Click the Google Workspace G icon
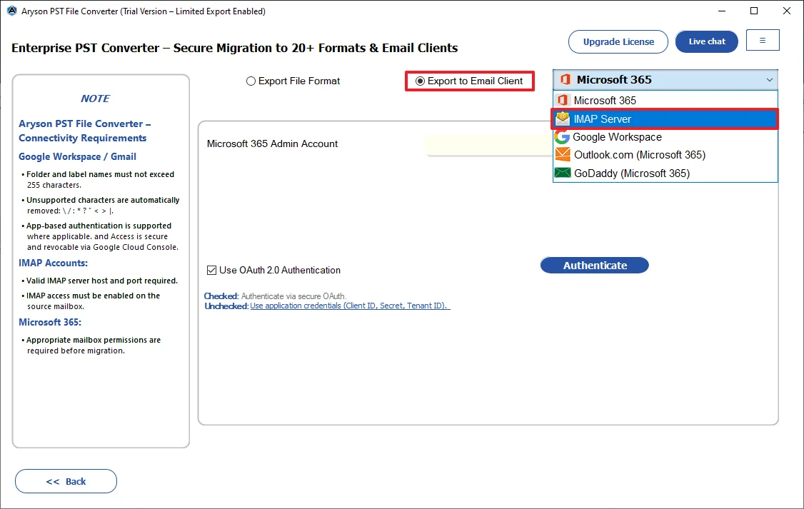The width and height of the screenshot is (804, 509). tap(562, 137)
